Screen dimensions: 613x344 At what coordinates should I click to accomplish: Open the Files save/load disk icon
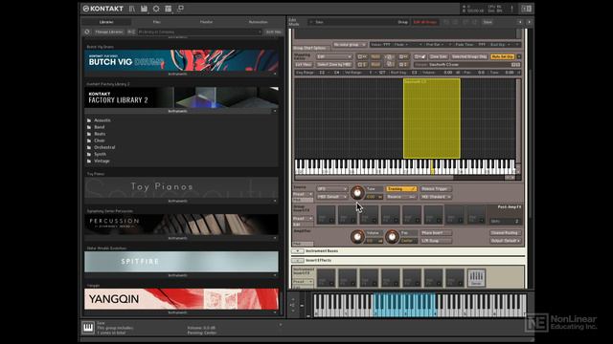(144, 9)
